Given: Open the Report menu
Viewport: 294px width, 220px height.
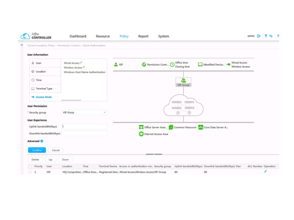Looking at the screenshot, I should click(143, 36).
